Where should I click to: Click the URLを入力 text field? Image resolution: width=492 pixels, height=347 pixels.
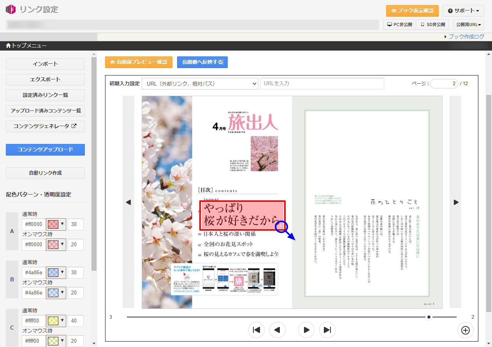[x=322, y=84]
